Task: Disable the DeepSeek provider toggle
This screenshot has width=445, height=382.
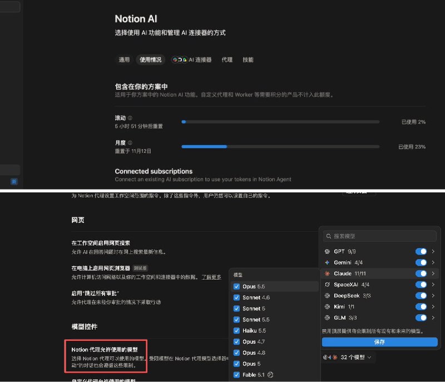Action: [421, 295]
